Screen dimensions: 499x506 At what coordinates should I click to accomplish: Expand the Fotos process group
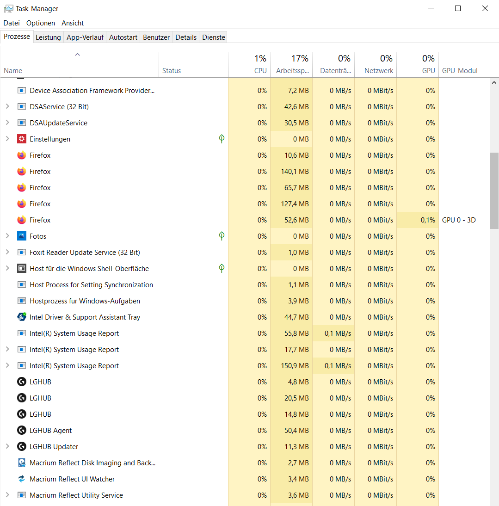point(7,236)
